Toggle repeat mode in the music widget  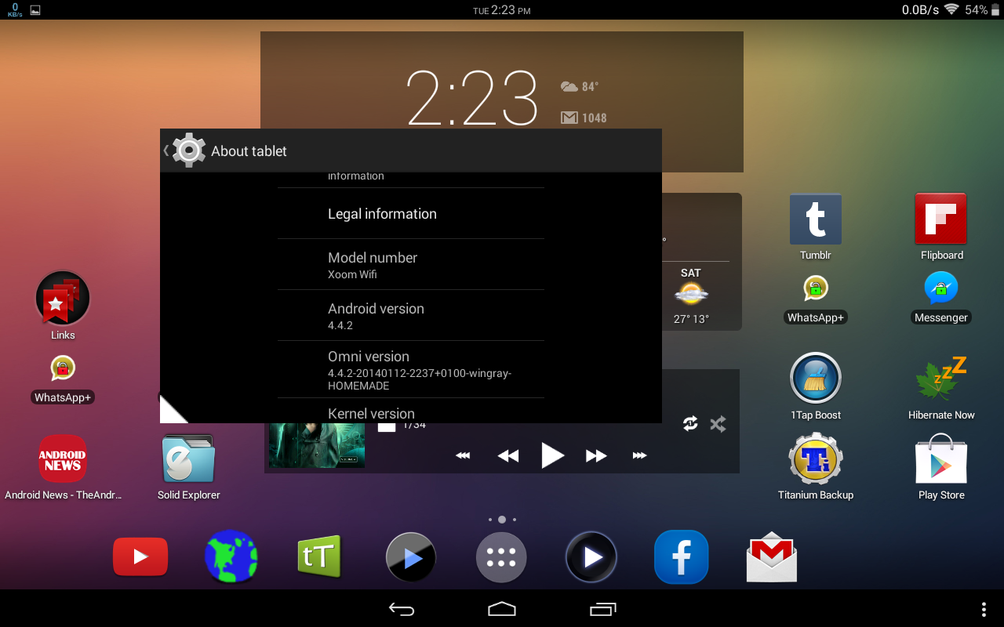tap(690, 423)
